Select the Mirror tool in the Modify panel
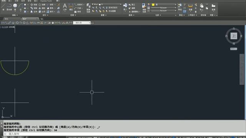This screenshot has width=246, height=138. (42, 8)
